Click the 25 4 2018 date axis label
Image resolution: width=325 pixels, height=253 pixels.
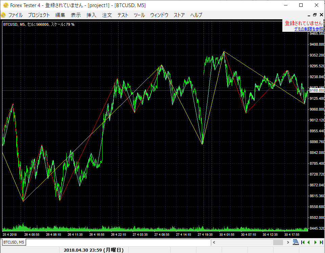(x=9, y=235)
